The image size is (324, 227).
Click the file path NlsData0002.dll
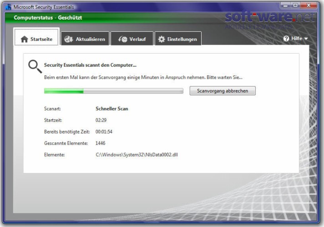[137, 155]
